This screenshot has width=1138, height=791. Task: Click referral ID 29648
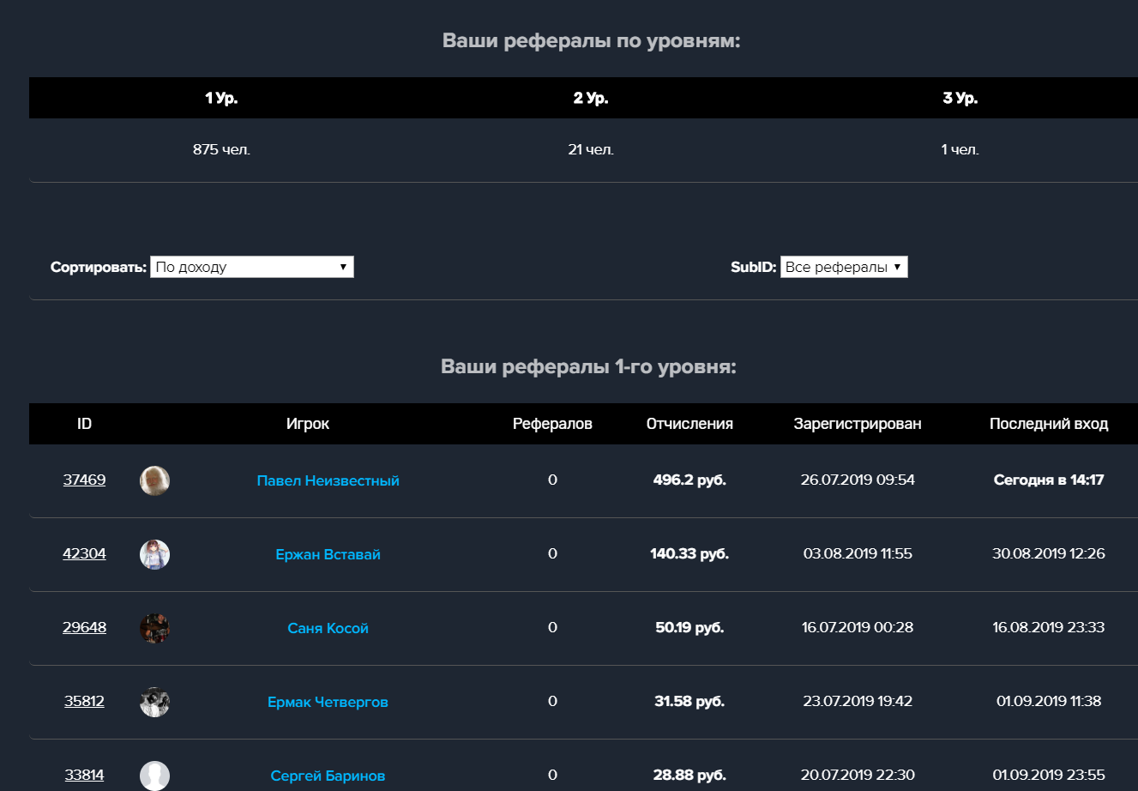[x=84, y=627]
